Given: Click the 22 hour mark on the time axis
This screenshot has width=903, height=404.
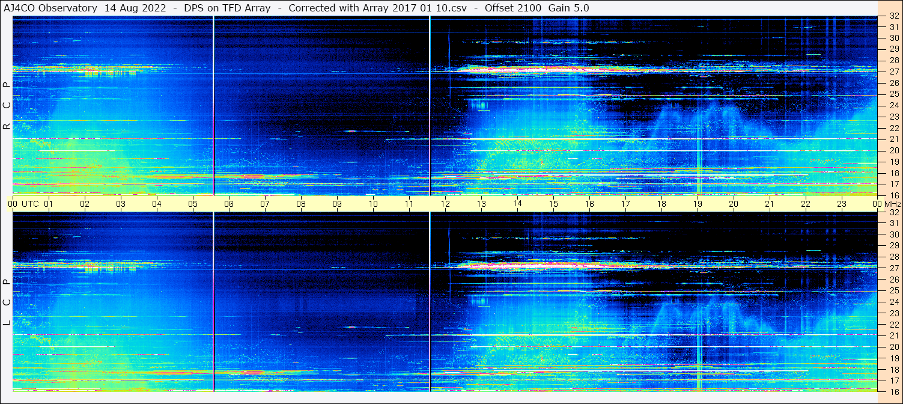Looking at the screenshot, I should click(806, 204).
